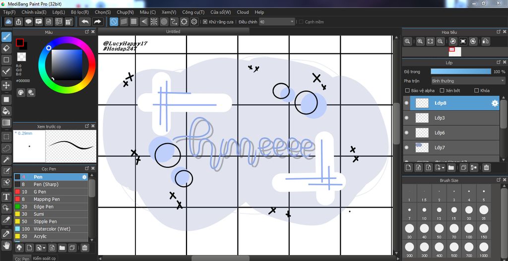
Task: Select the Watercolor (Wet) brush
Action: click(51, 229)
